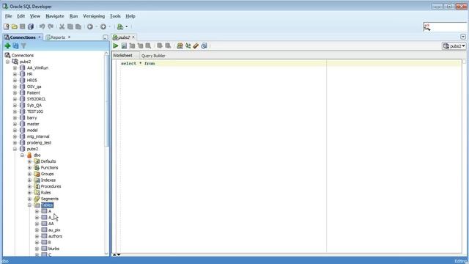Collapse the Tables folder
469x264 pixels.
click(x=29, y=205)
